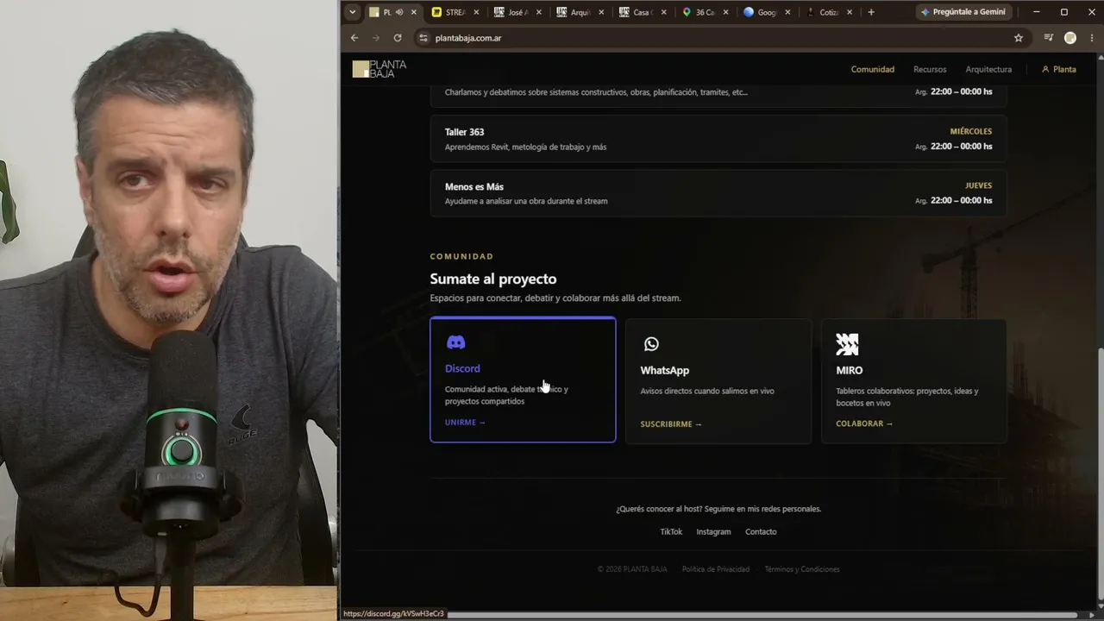Open the Planta user account link
The image size is (1104, 621).
1059,69
